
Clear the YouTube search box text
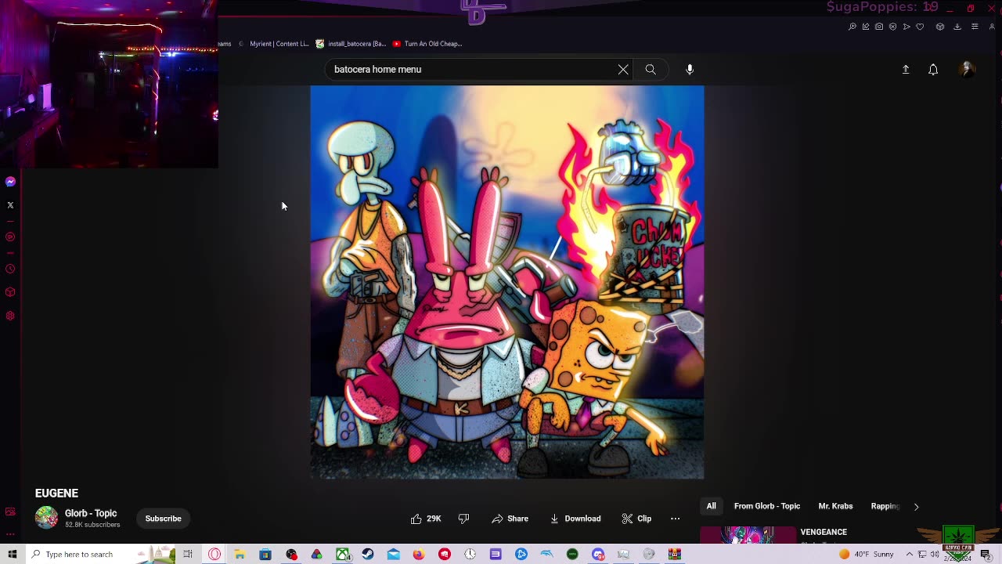click(x=623, y=70)
